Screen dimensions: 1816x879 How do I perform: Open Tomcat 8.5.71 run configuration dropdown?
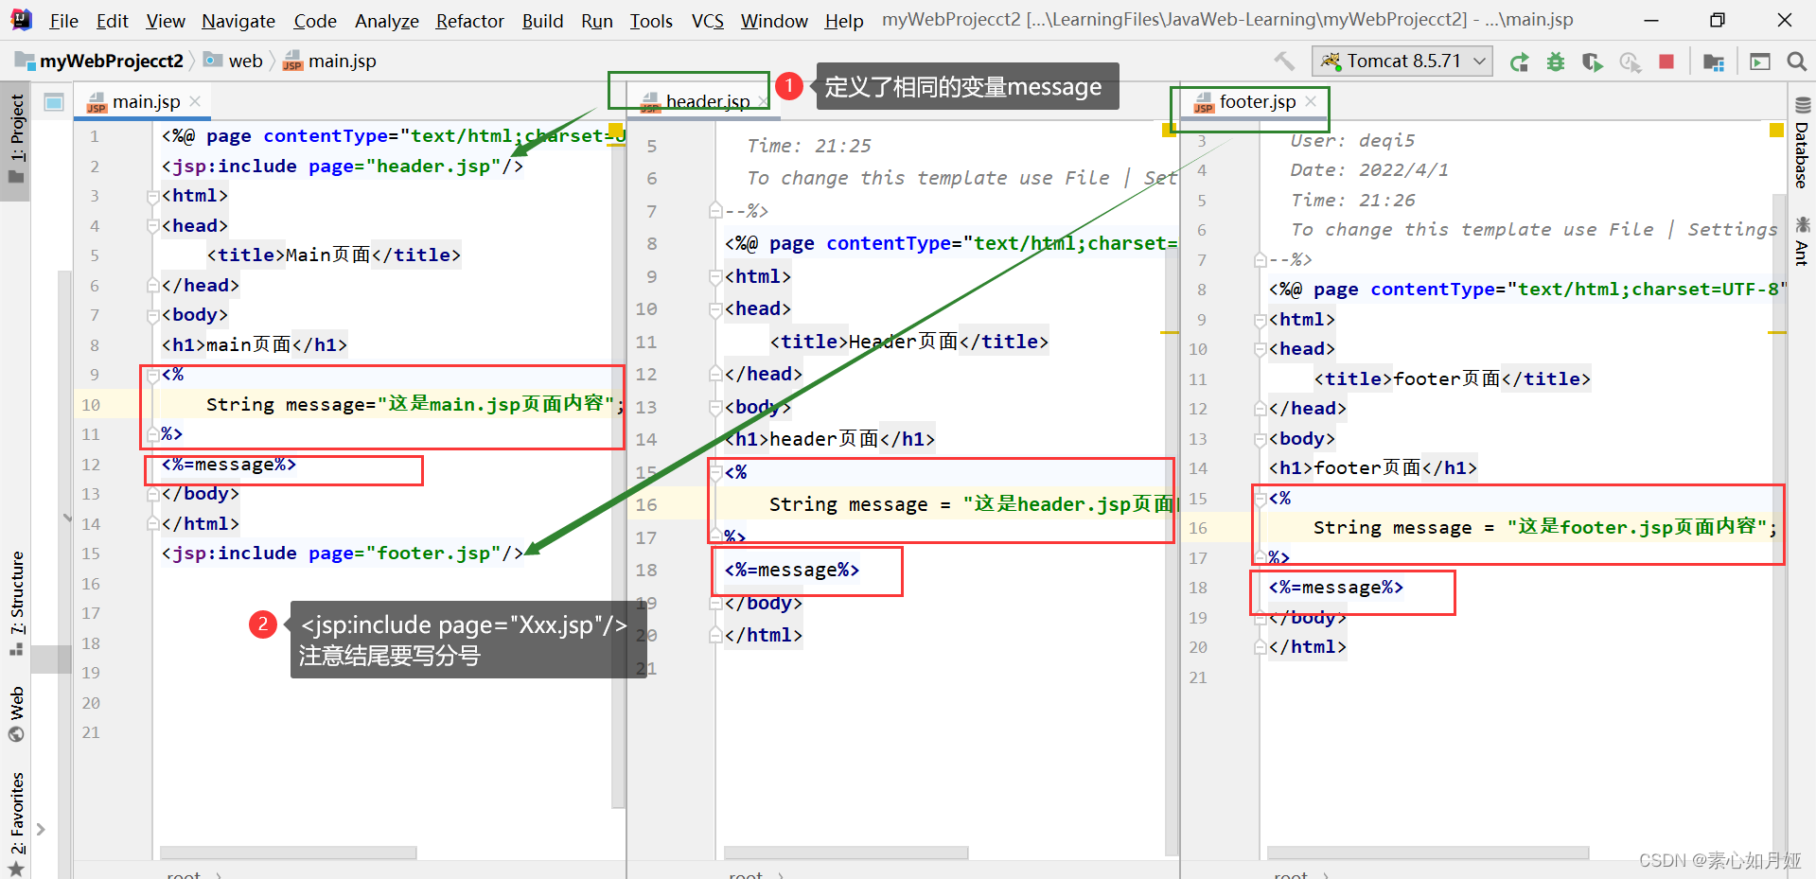tap(1402, 62)
